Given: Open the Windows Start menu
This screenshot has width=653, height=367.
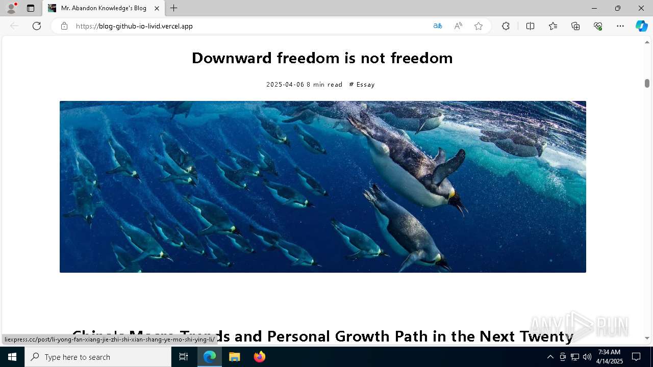Looking at the screenshot, I should 12,357.
